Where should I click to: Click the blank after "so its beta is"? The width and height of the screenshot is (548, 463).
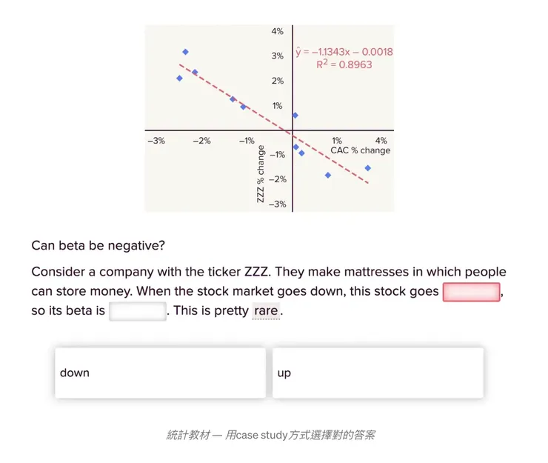[x=137, y=311]
